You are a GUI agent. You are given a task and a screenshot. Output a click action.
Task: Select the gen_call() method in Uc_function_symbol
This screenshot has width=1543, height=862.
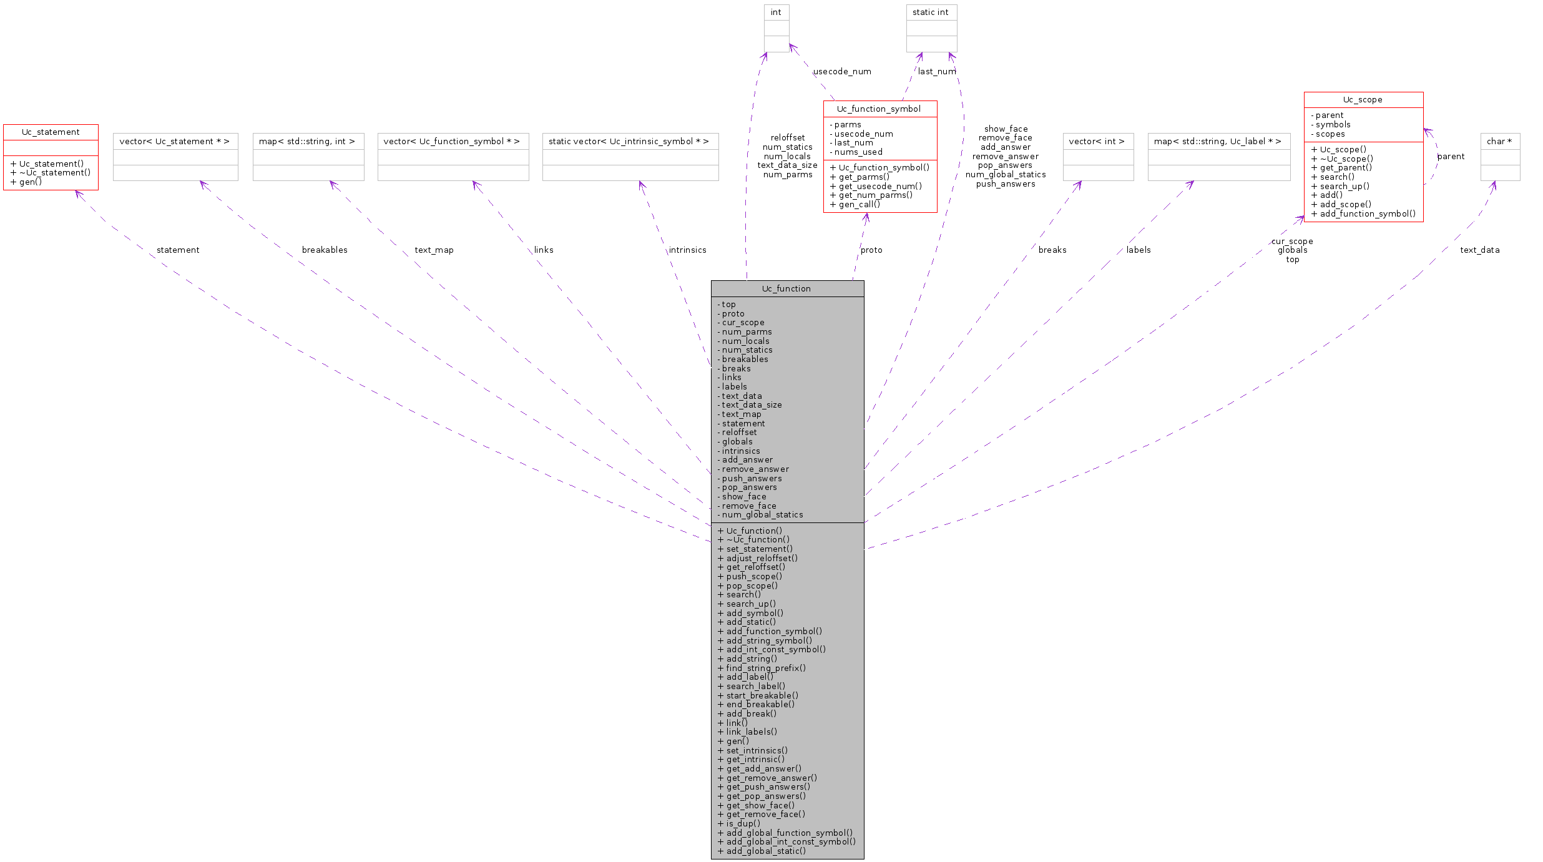pos(858,204)
